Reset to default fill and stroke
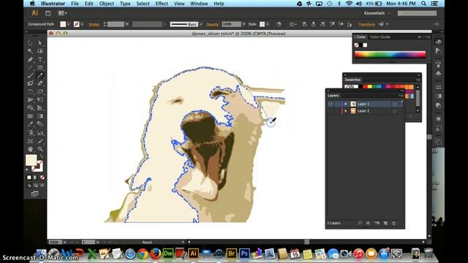The image size is (468, 263). click(27, 169)
